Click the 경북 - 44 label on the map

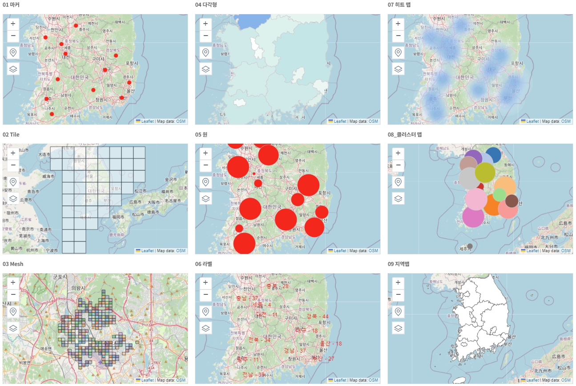pyautogui.click(x=317, y=317)
